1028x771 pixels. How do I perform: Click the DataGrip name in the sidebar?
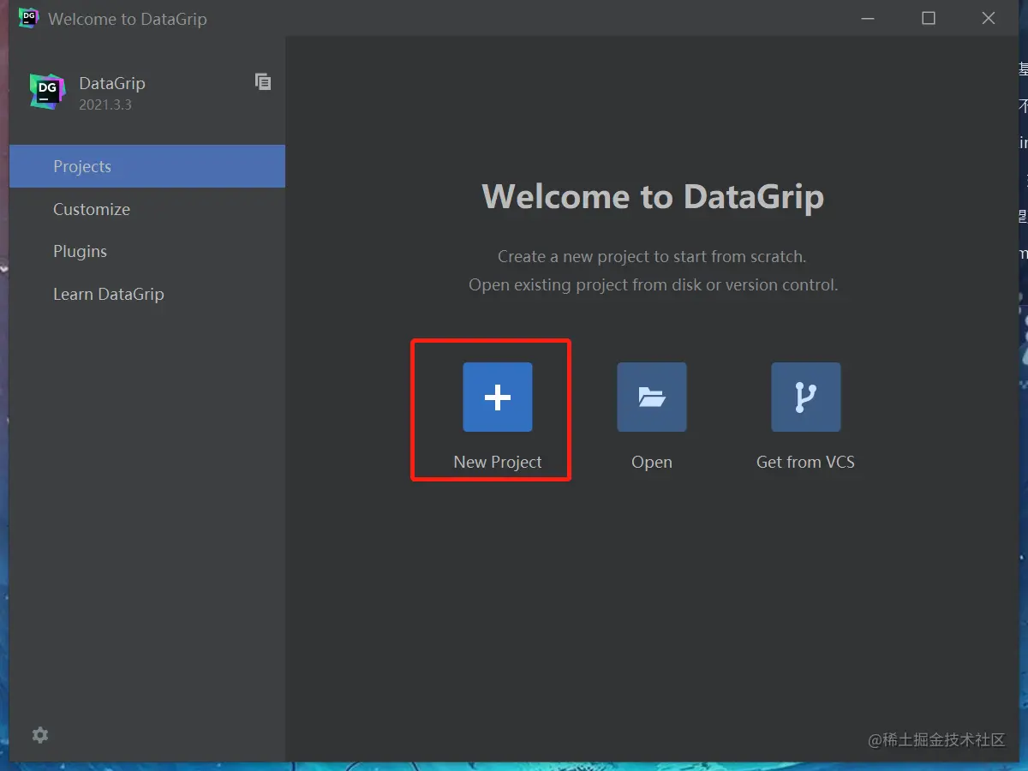tap(112, 83)
